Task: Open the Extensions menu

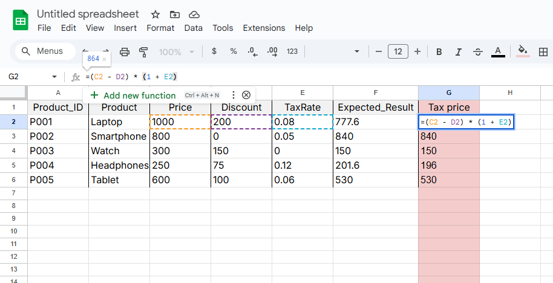Action: click(x=264, y=28)
